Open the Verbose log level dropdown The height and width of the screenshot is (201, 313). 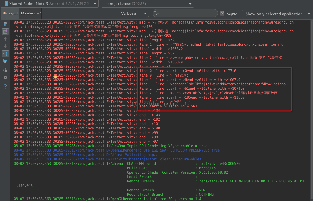click(134, 13)
